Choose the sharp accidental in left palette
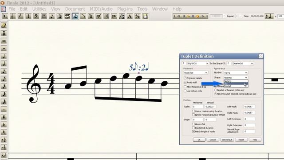The image size is (284, 160). coord(4,117)
